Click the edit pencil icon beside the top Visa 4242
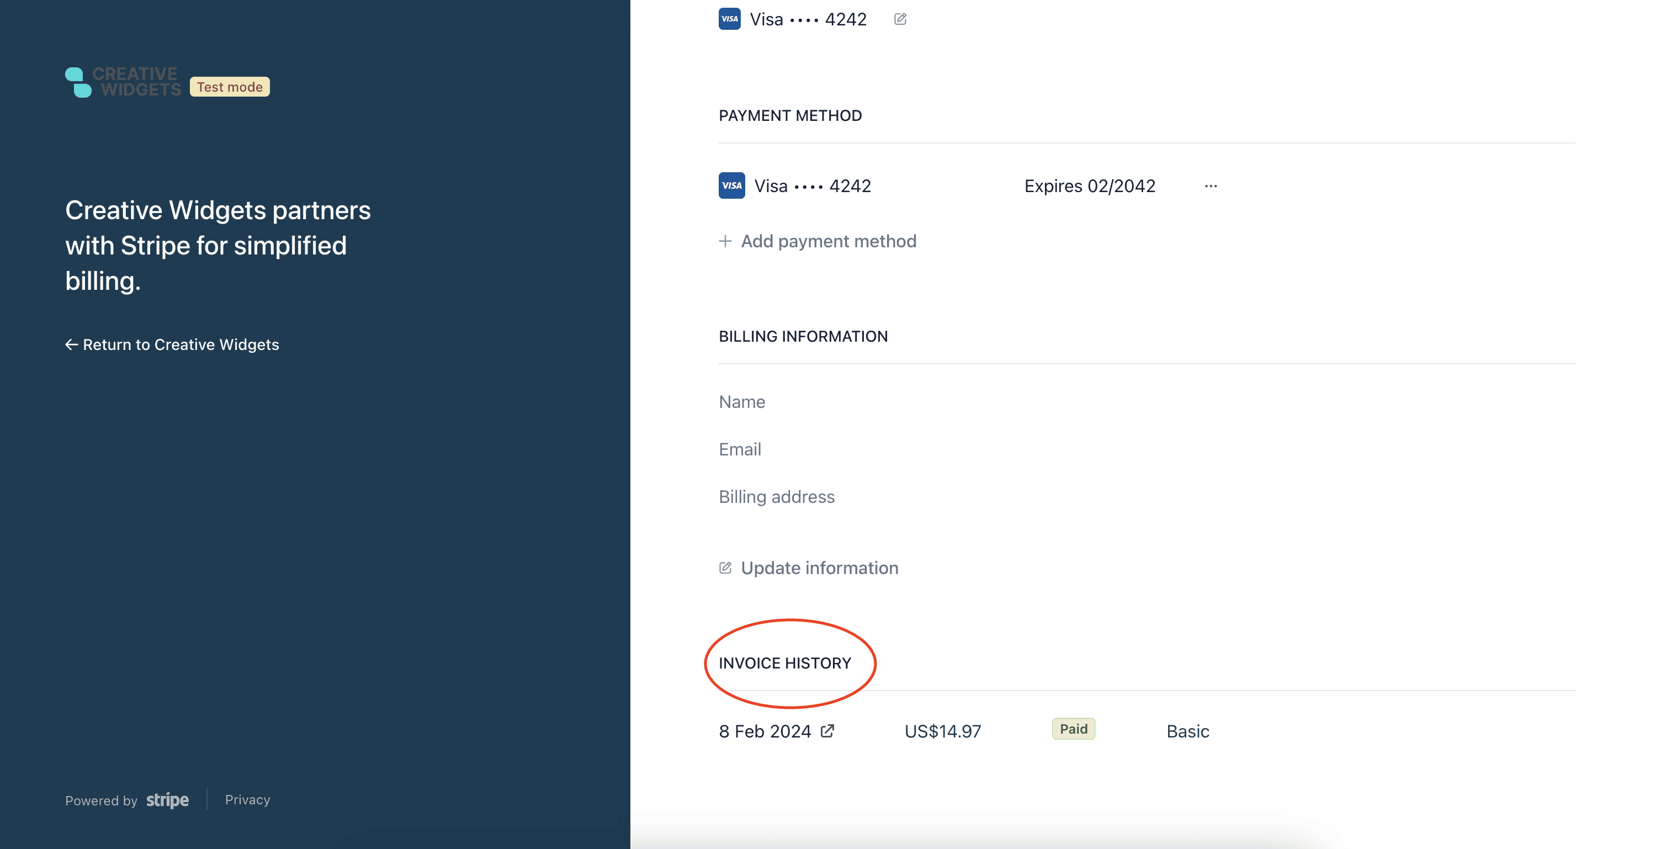 coord(900,19)
